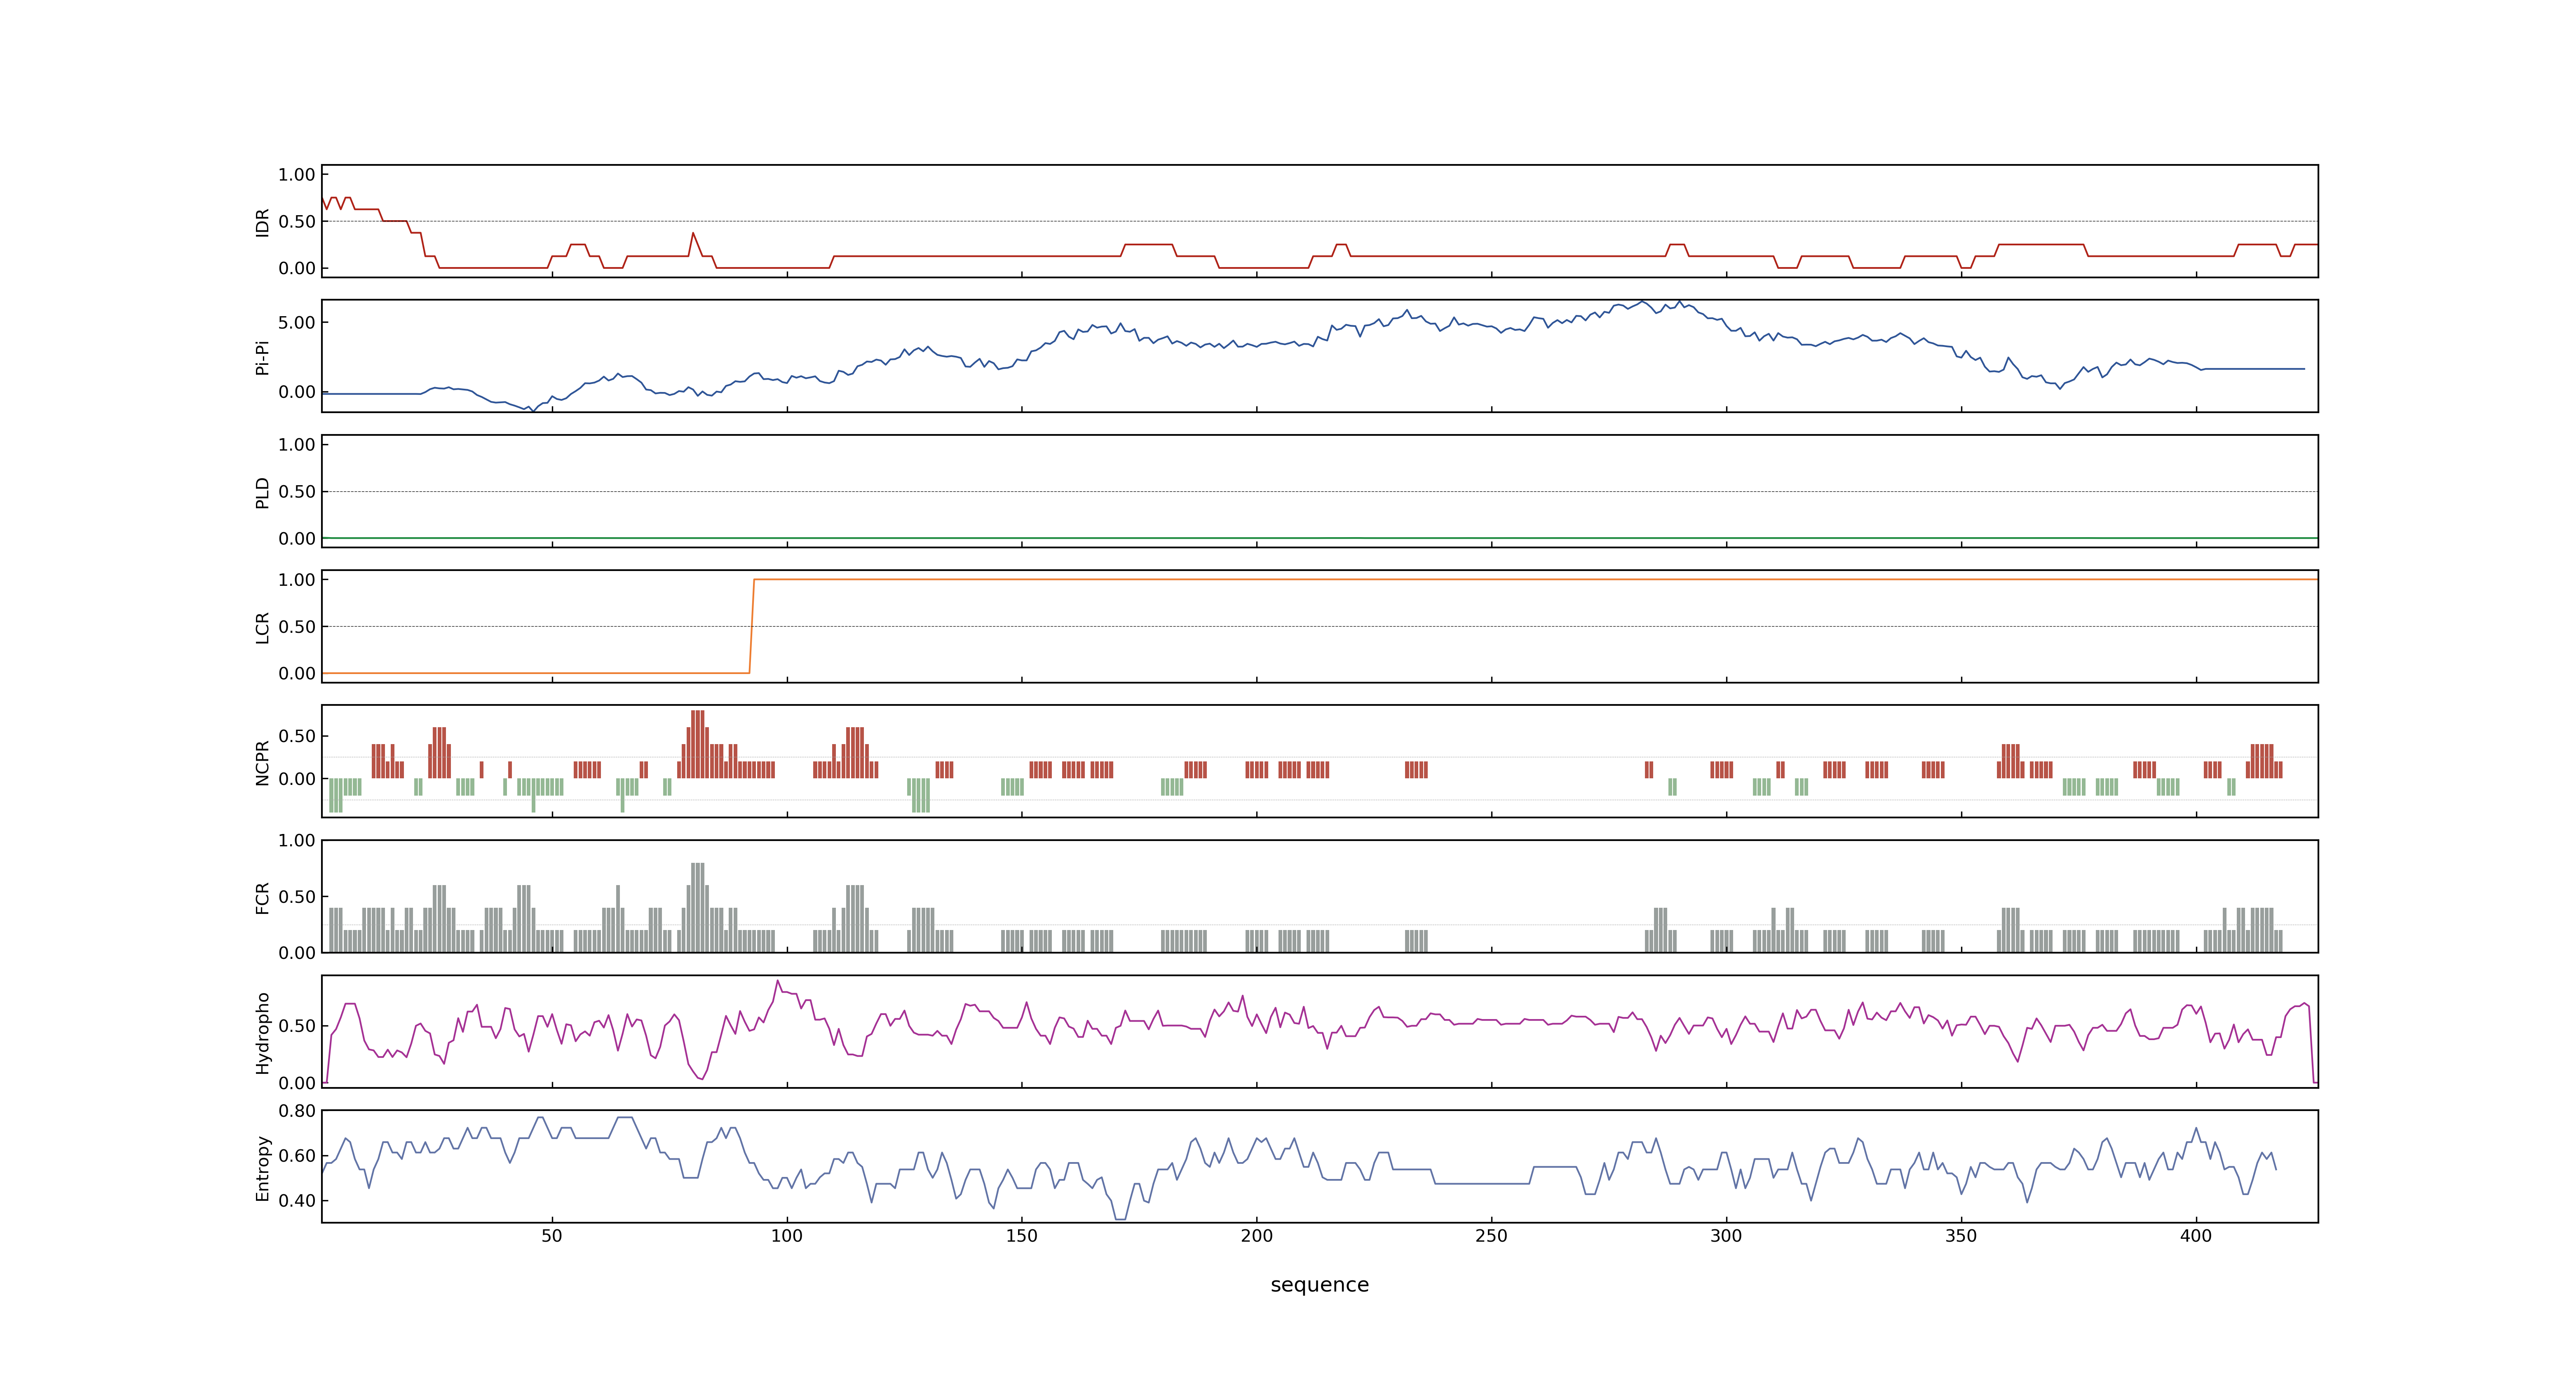
Task: Click the 0.50 tick of Hydropho panel
Action: click(x=297, y=1026)
